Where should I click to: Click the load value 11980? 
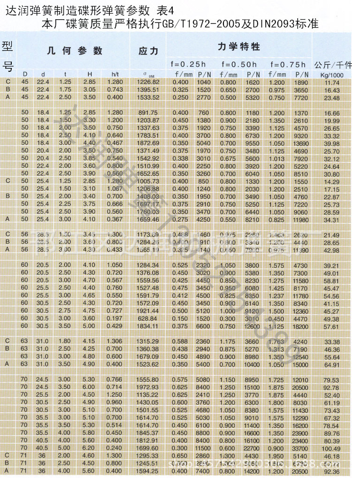tap(301, 220)
